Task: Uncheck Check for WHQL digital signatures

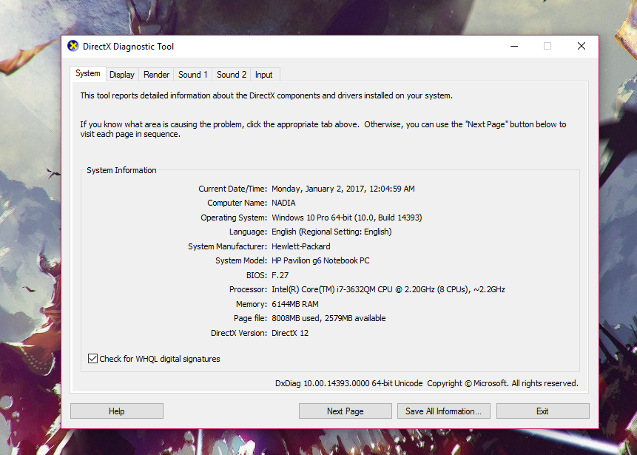Action: point(92,358)
